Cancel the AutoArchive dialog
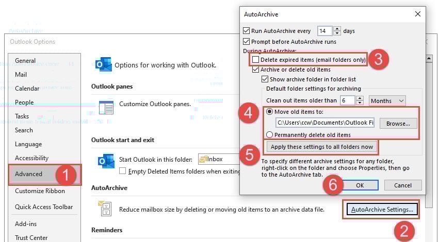439x242 pixels. point(403,185)
